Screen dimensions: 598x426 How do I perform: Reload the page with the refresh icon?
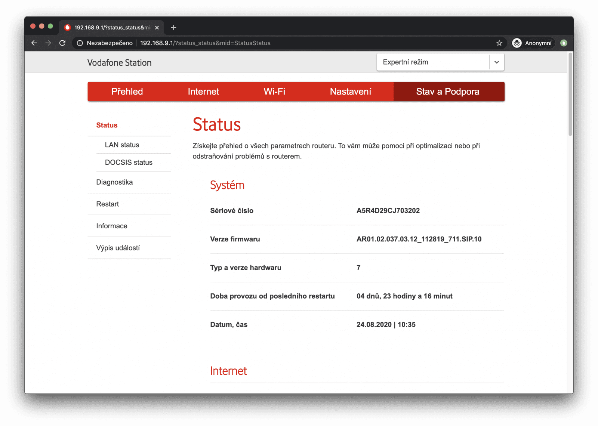(x=62, y=43)
